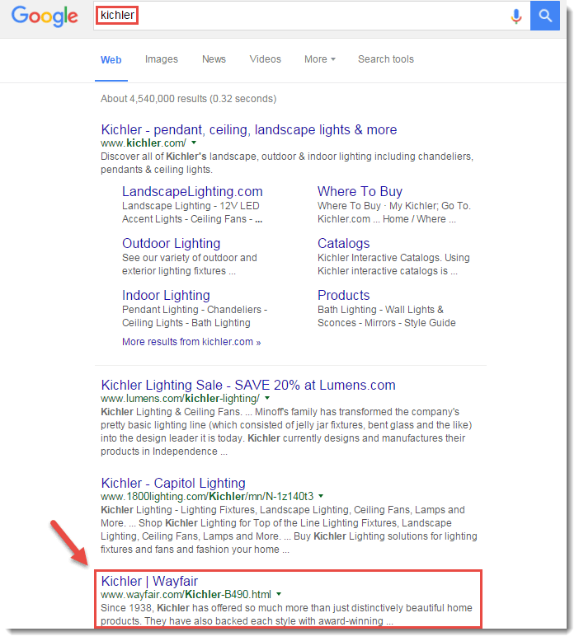Click snippet 'Discover all of Kichler's landscape'

(x=180, y=157)
